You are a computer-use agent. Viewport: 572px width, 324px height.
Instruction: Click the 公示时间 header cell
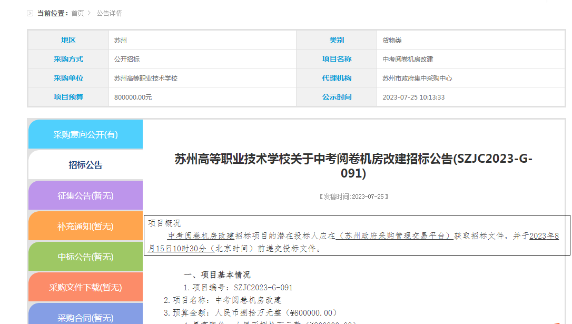pyautogui.click(x=337, y=97)
